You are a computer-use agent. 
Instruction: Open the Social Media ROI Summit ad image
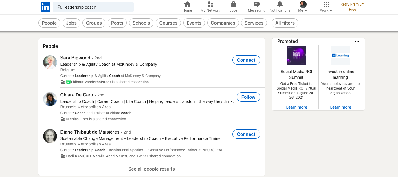[x=296, y=55]
